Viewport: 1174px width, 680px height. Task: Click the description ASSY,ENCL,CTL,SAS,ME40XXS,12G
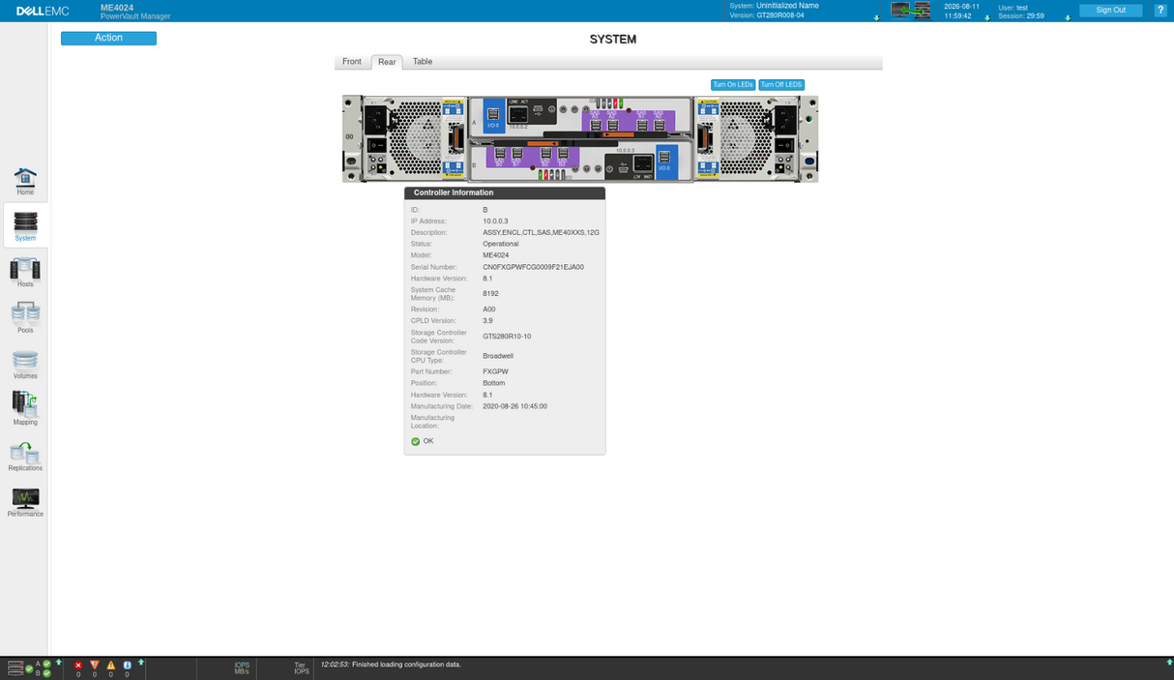pos(541,232)
